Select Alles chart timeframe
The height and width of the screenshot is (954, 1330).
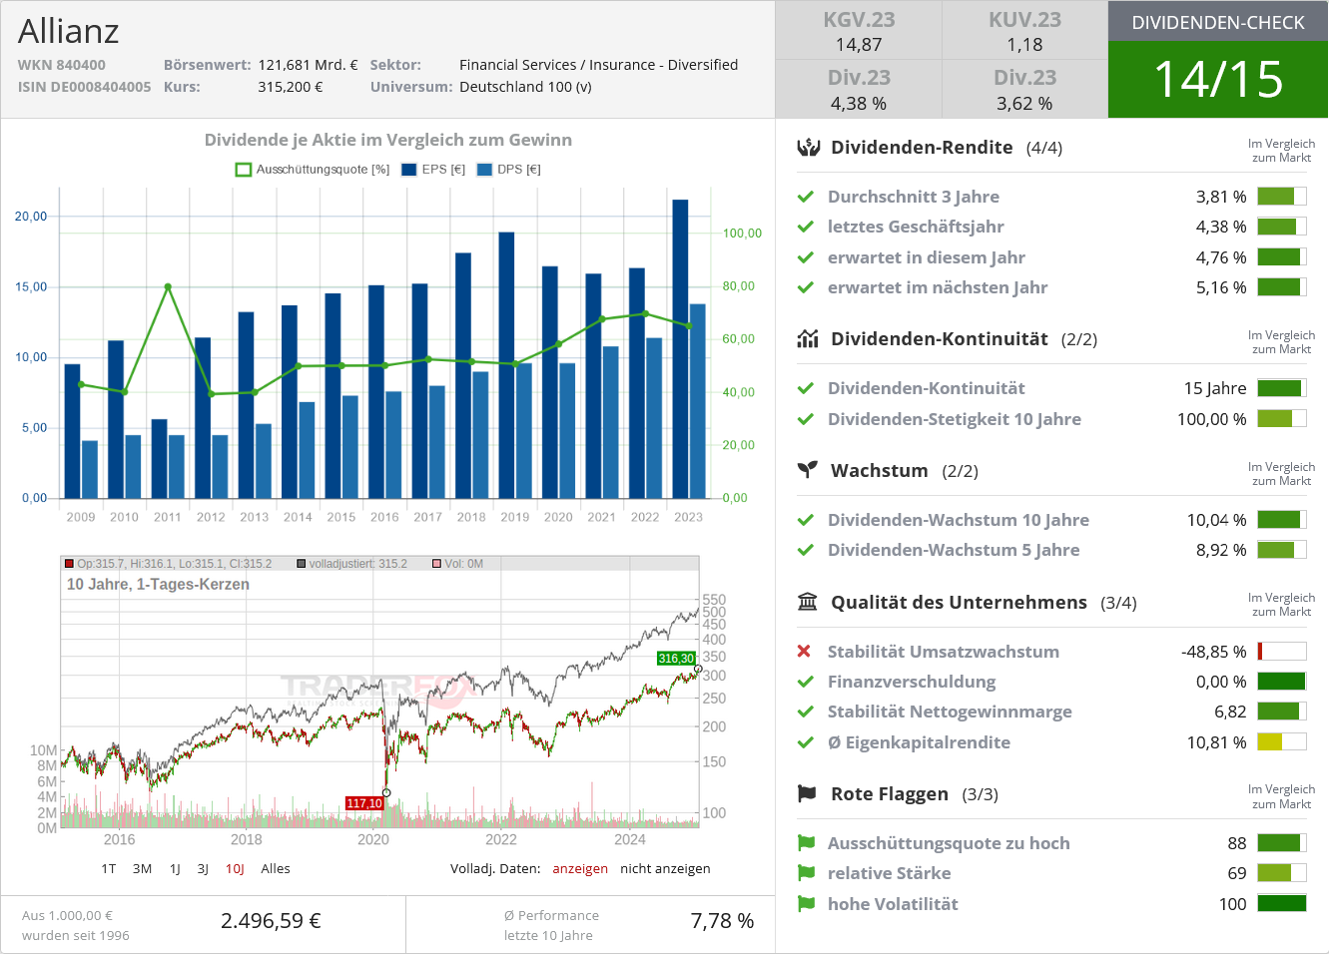(276, 869)
